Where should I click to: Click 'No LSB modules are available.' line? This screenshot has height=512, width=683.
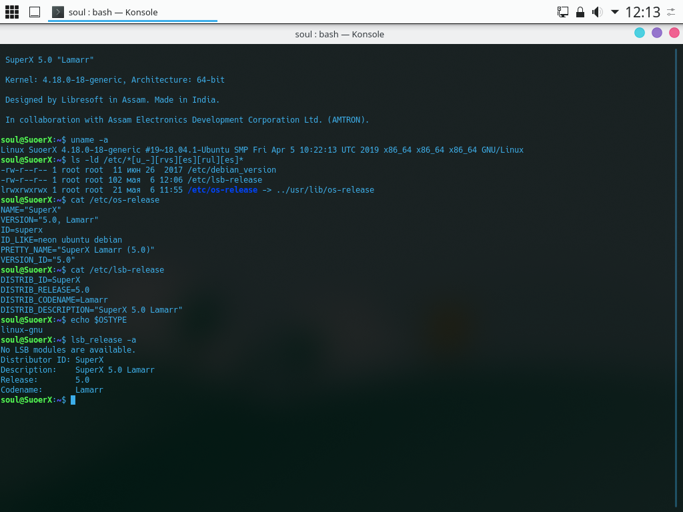(68, 350)
